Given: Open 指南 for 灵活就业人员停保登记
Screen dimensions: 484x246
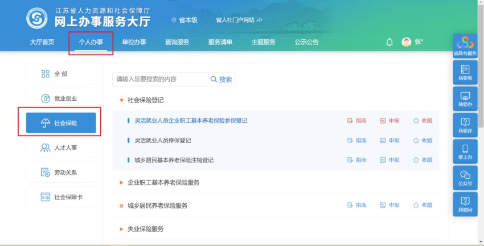Looking at the screenshot, I should point(356,140).
